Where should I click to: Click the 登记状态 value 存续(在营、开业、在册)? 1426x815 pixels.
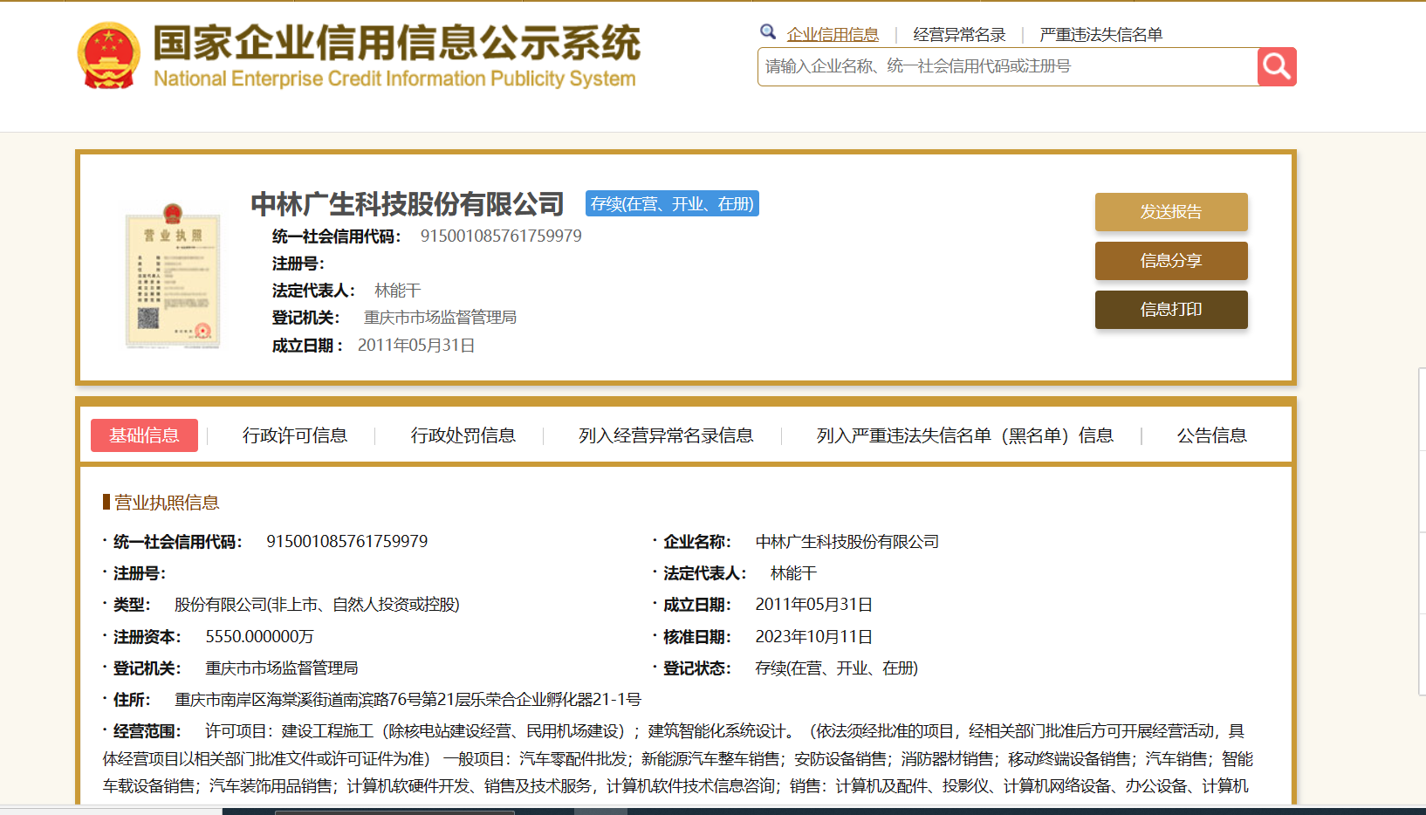[x=837, y=668]
